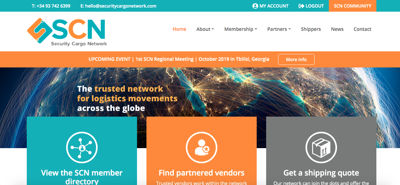Open the SCN Community button
Image resolution: width=400 pixels, height=185 pixels.
point(352,6)
